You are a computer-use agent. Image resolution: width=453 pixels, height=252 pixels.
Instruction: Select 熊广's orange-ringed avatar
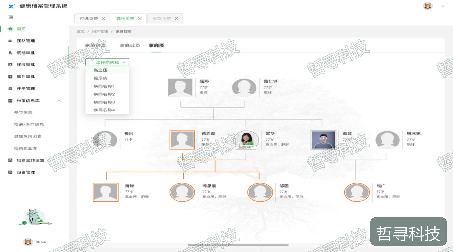(x=357, y=192)
